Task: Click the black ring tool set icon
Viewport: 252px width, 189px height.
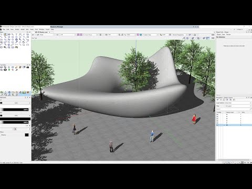Action: click(x=5, y=70)
